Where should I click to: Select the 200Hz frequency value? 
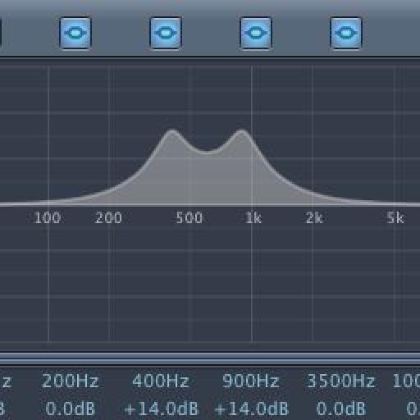click(x=70, y=381)
